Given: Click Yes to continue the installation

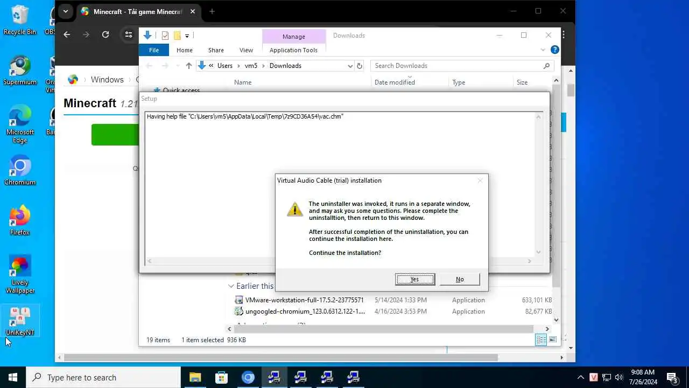Looking at the screenshot, I should click(414, 279).
